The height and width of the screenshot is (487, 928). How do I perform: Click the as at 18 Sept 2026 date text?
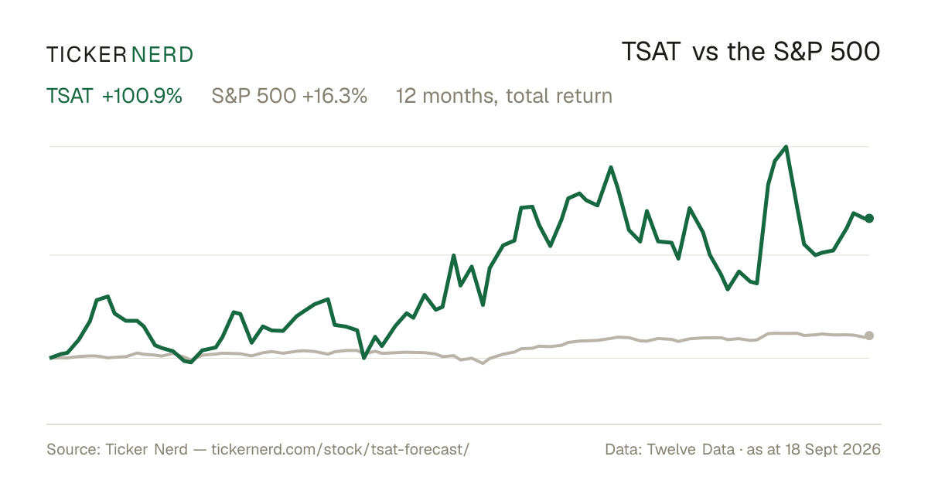pos(814,449)
